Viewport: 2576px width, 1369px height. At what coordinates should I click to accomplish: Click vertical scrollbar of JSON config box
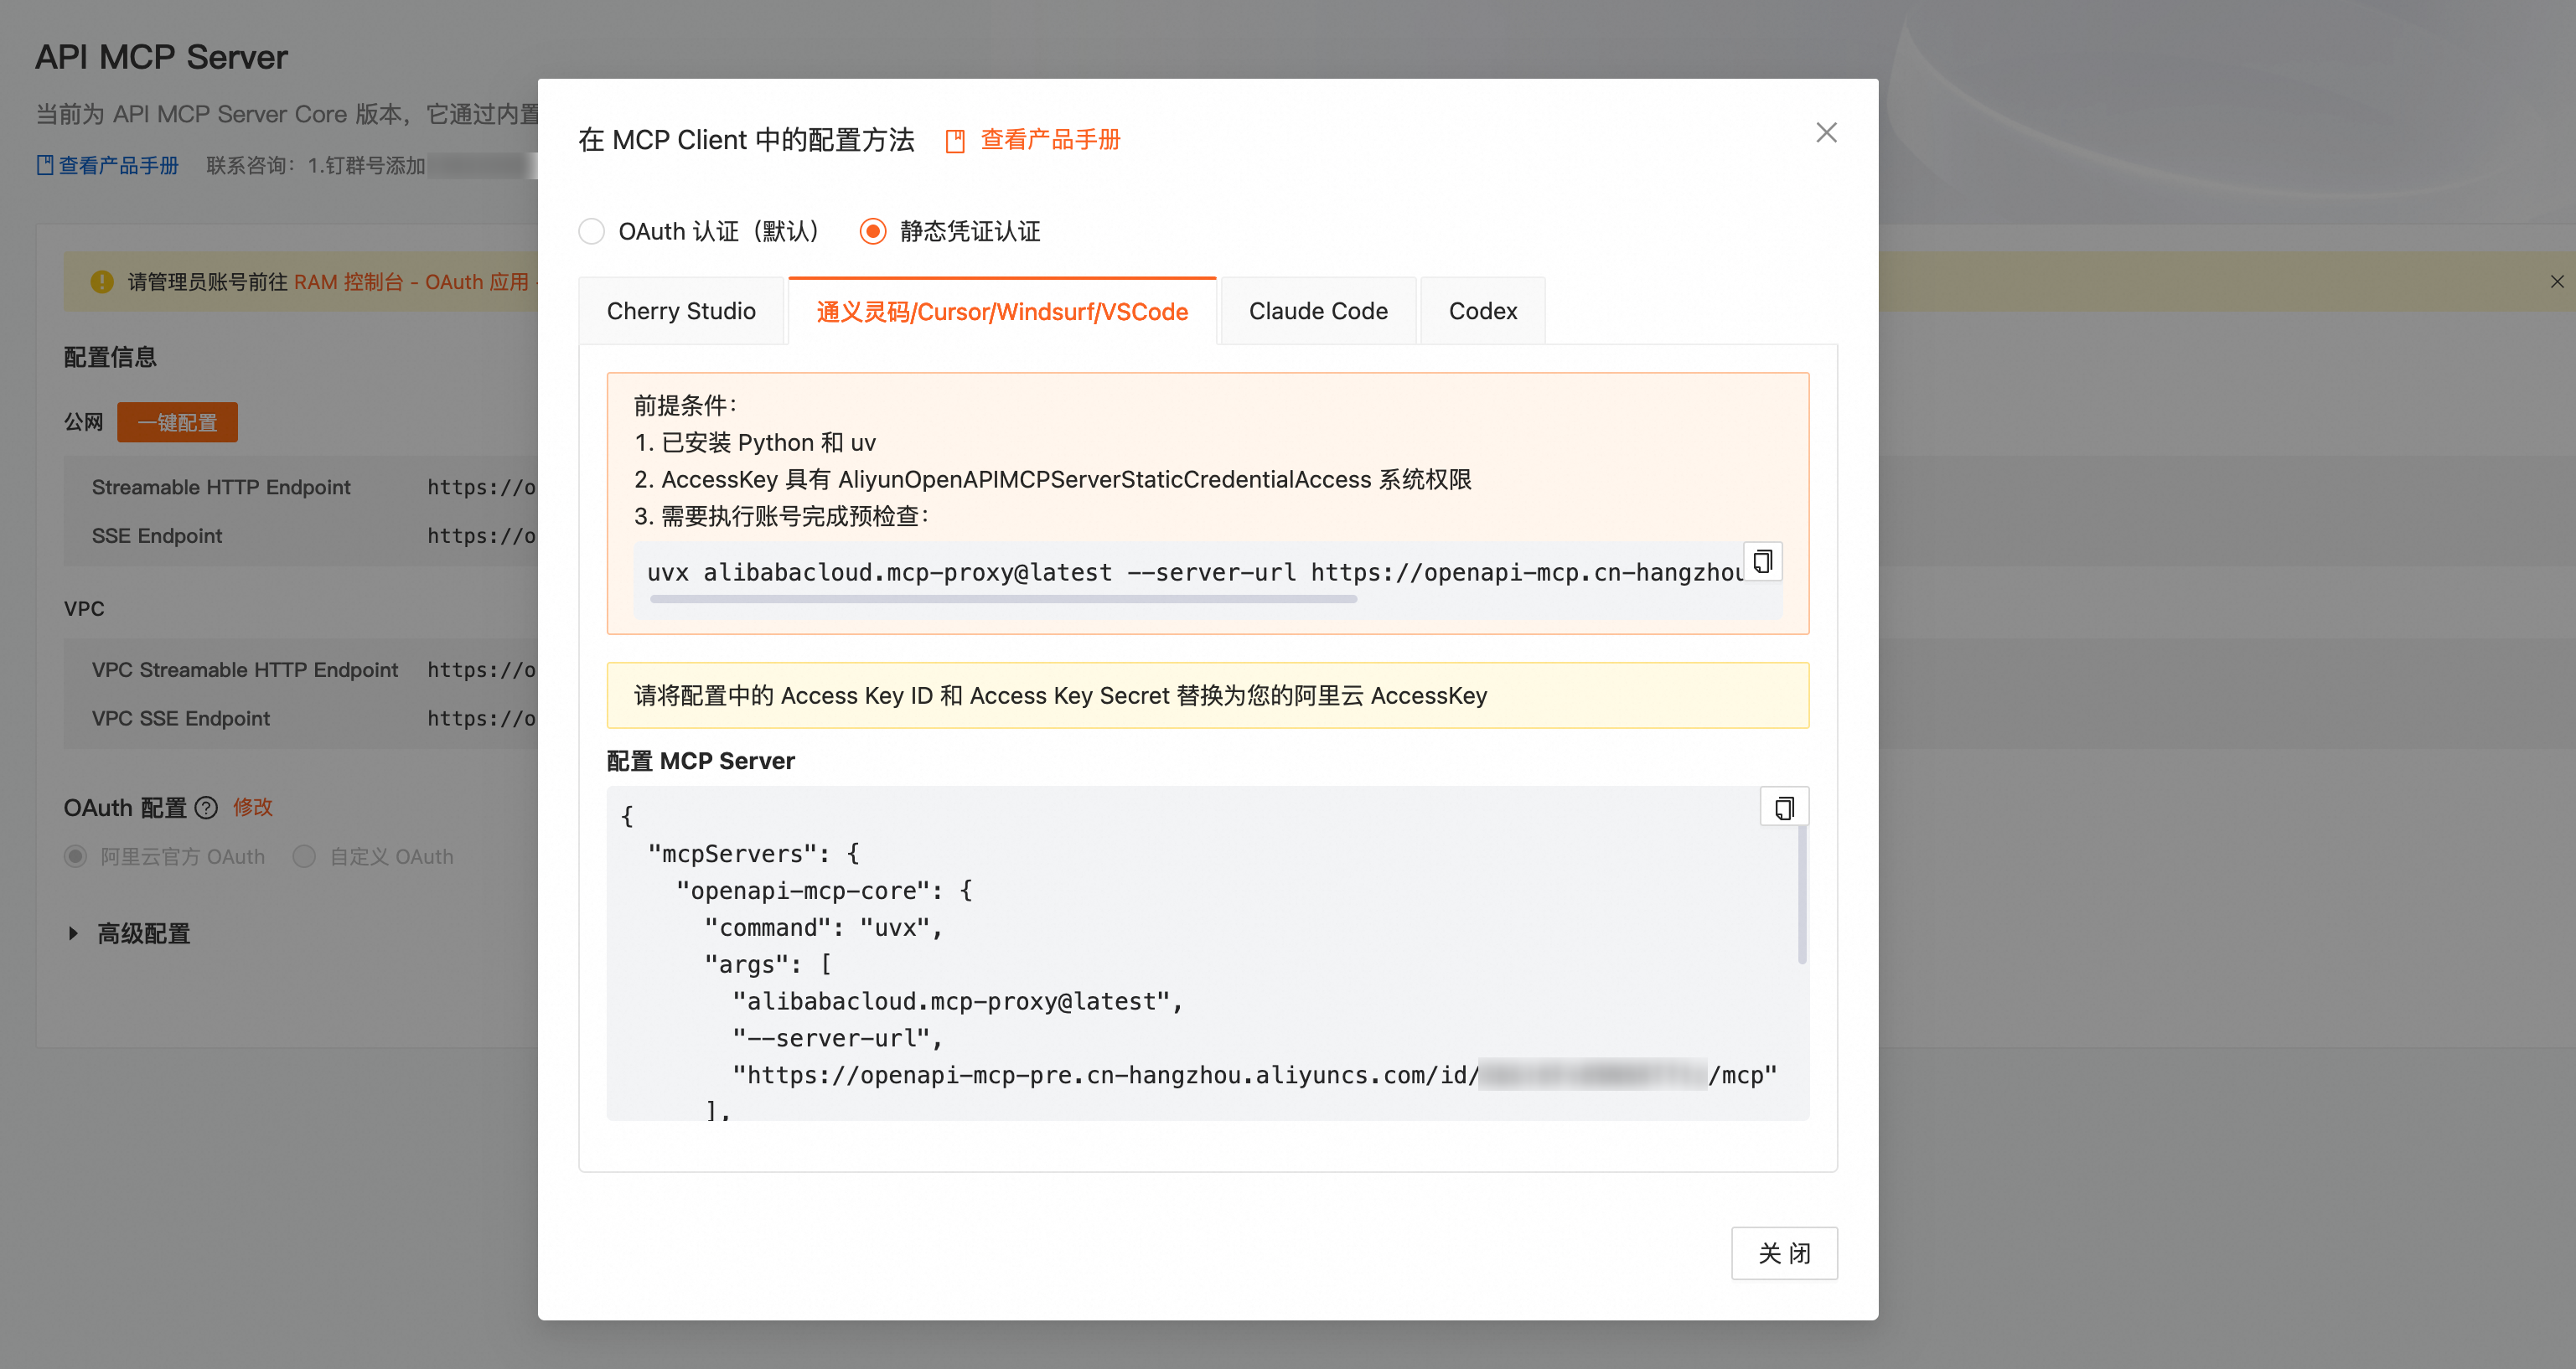tap(1802, 893)
